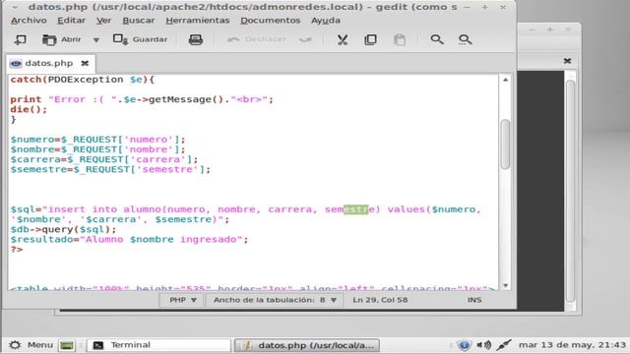Open the PHP language dropdown
This screenshot has height=354, width=630.
pos(182,300)
